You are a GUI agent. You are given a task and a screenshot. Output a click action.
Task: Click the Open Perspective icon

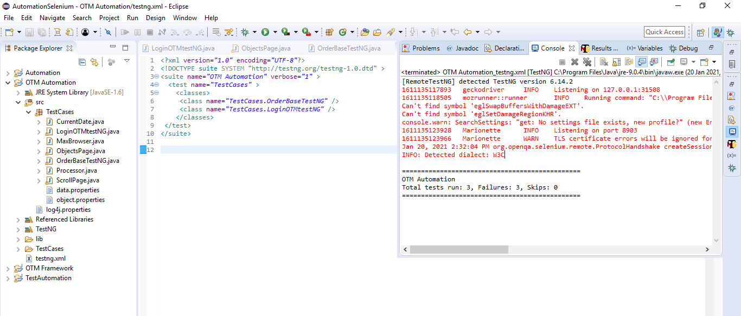[700, 32]
